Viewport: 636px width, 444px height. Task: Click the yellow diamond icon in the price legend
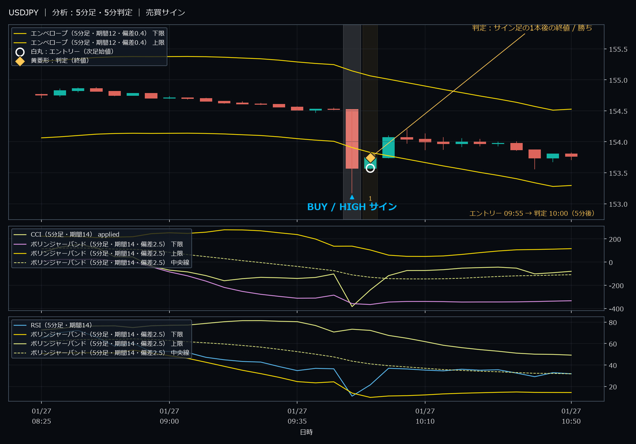pos(20,61)
